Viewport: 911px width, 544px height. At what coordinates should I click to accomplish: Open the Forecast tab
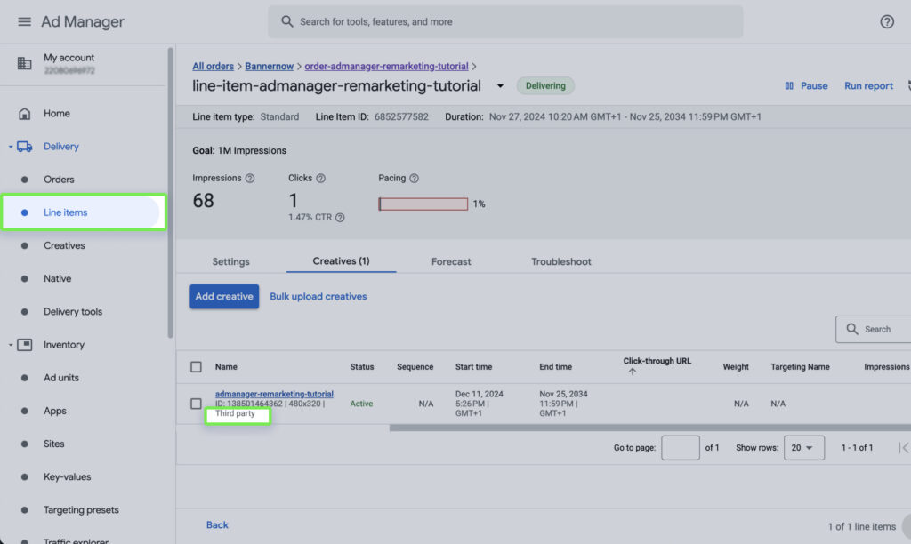point(451,262)
